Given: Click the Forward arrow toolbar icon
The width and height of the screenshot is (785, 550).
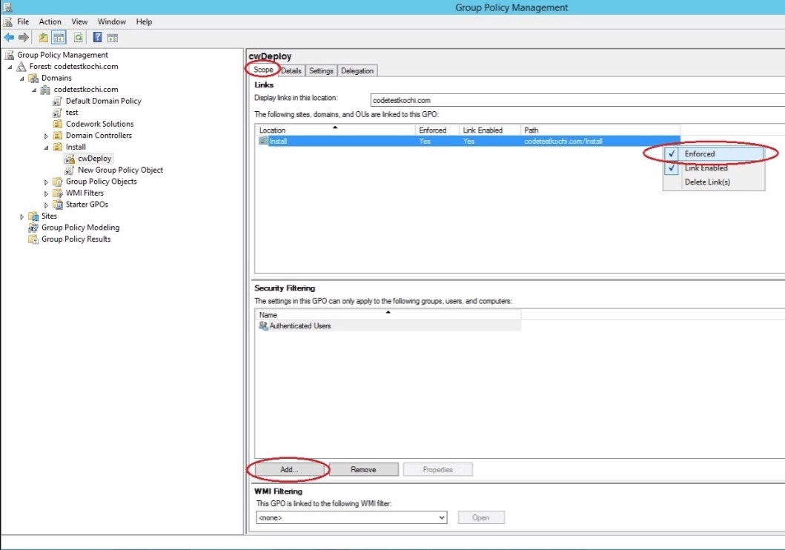Looking at the screenshot, I should (x=24, y=38).
